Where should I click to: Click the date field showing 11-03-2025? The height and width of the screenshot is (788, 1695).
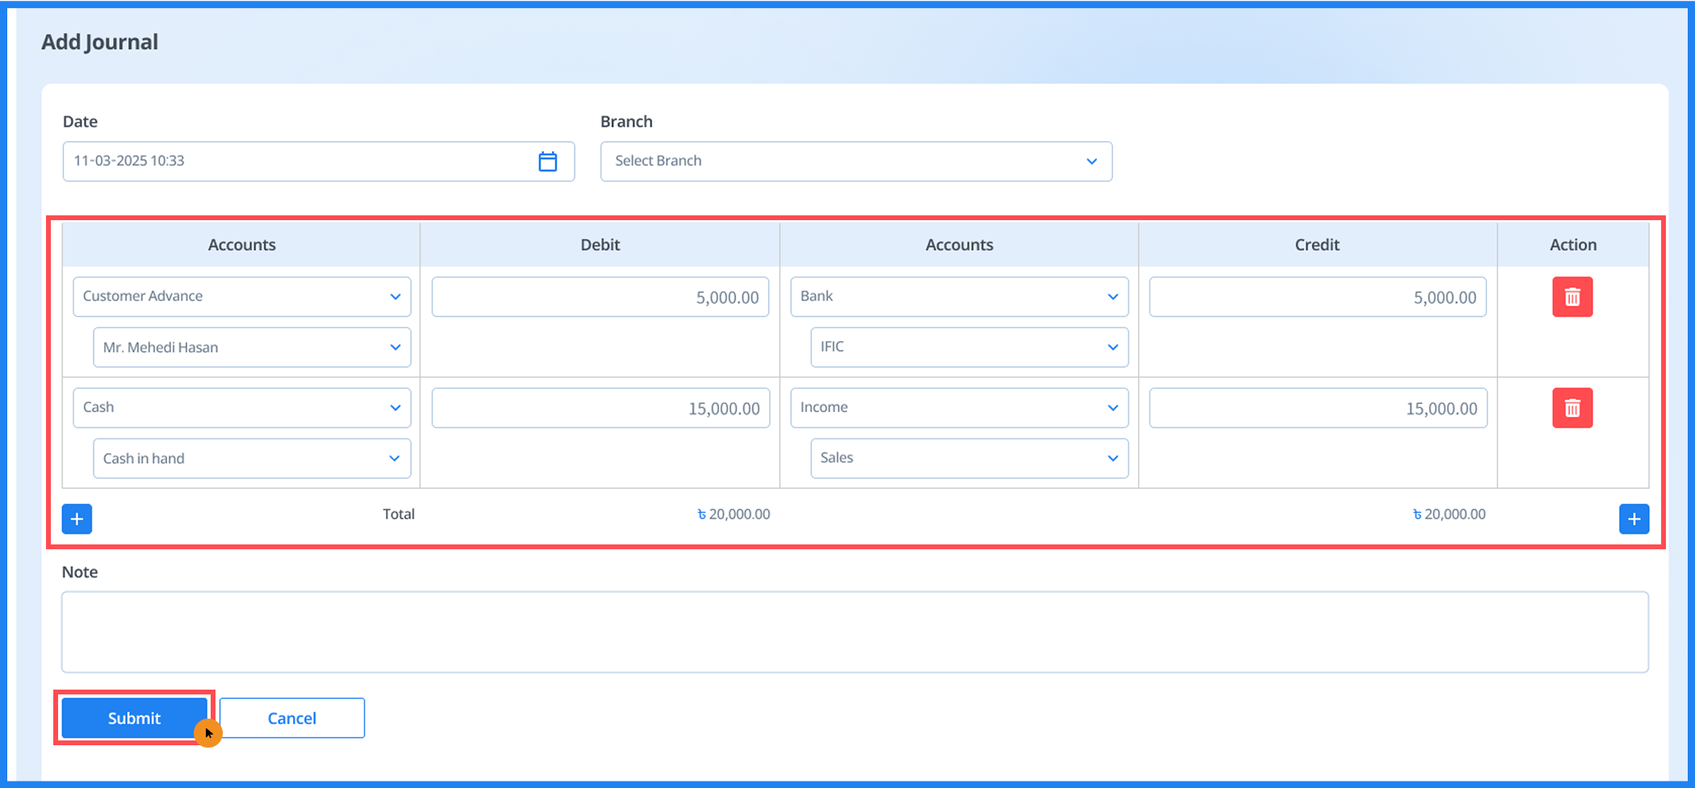pyautogui.click(x=299, y=161)
